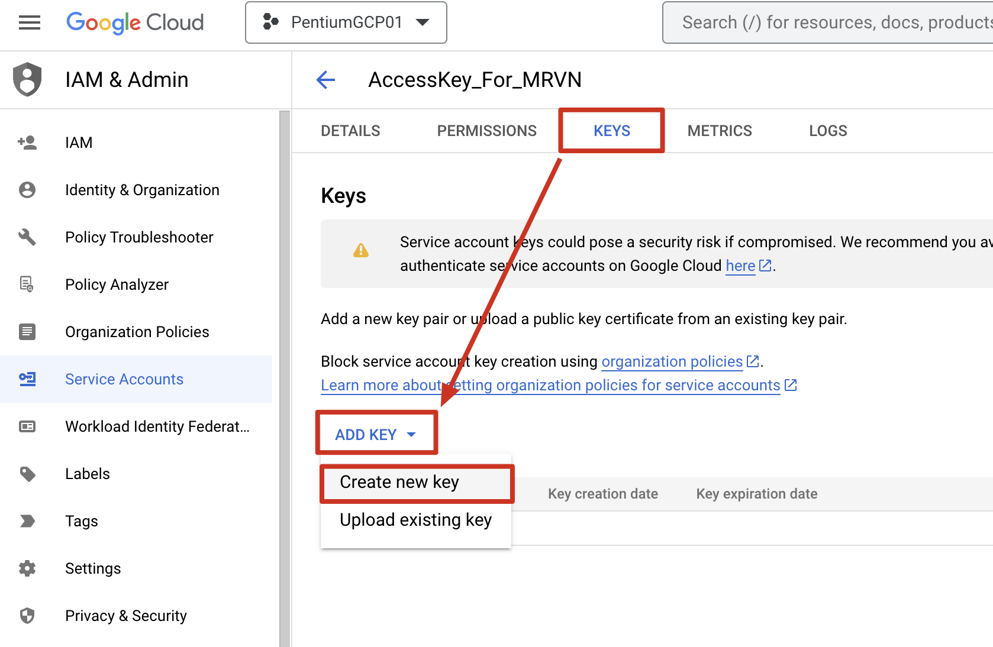
Task: Switch to the LOGS tab
Action: pos(828,131)
